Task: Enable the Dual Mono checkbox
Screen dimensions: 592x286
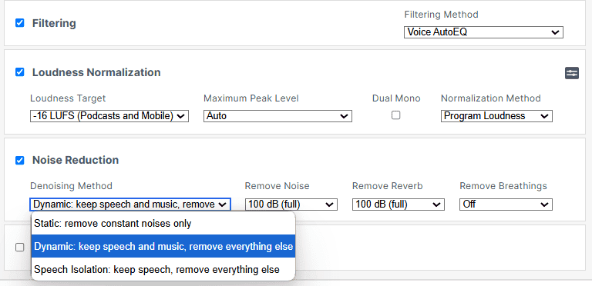Action: 395,115
